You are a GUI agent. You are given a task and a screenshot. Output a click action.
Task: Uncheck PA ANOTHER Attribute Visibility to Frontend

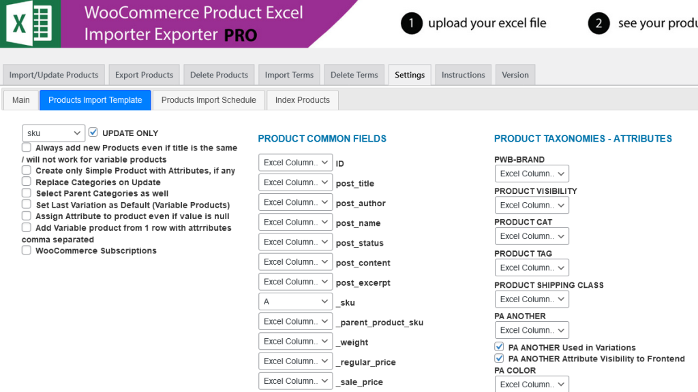[x=499, y=358]
